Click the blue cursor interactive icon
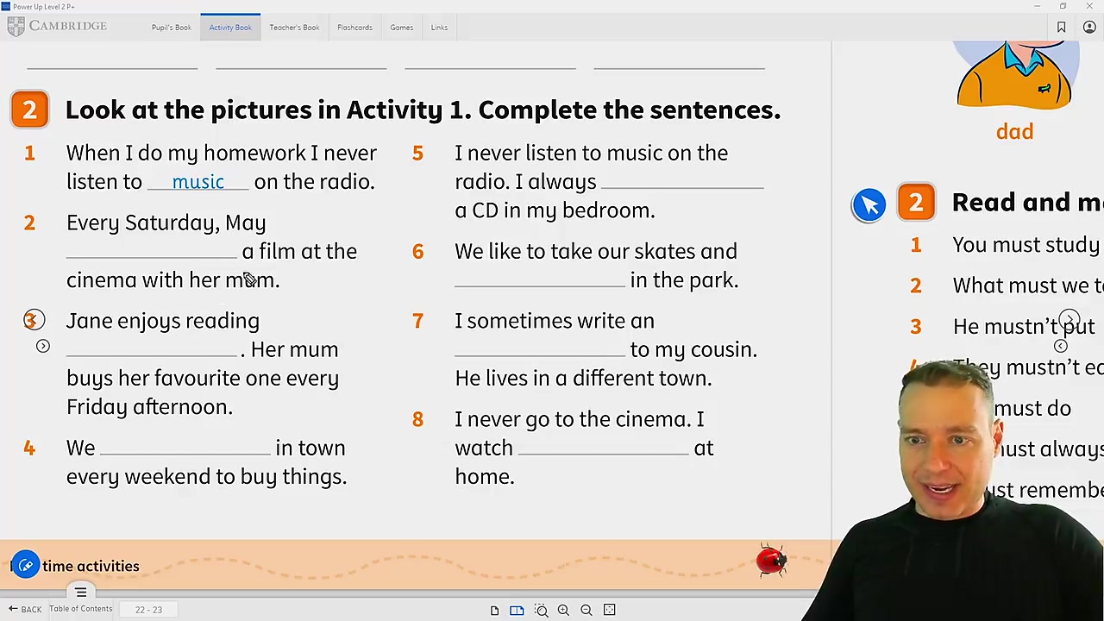 [x=869, y=205]
